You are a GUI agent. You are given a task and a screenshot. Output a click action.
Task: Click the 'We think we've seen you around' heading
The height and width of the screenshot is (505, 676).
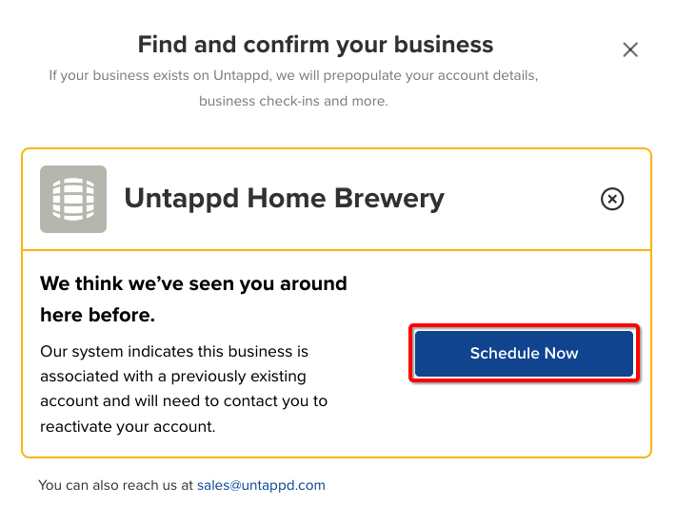point(193,283)
